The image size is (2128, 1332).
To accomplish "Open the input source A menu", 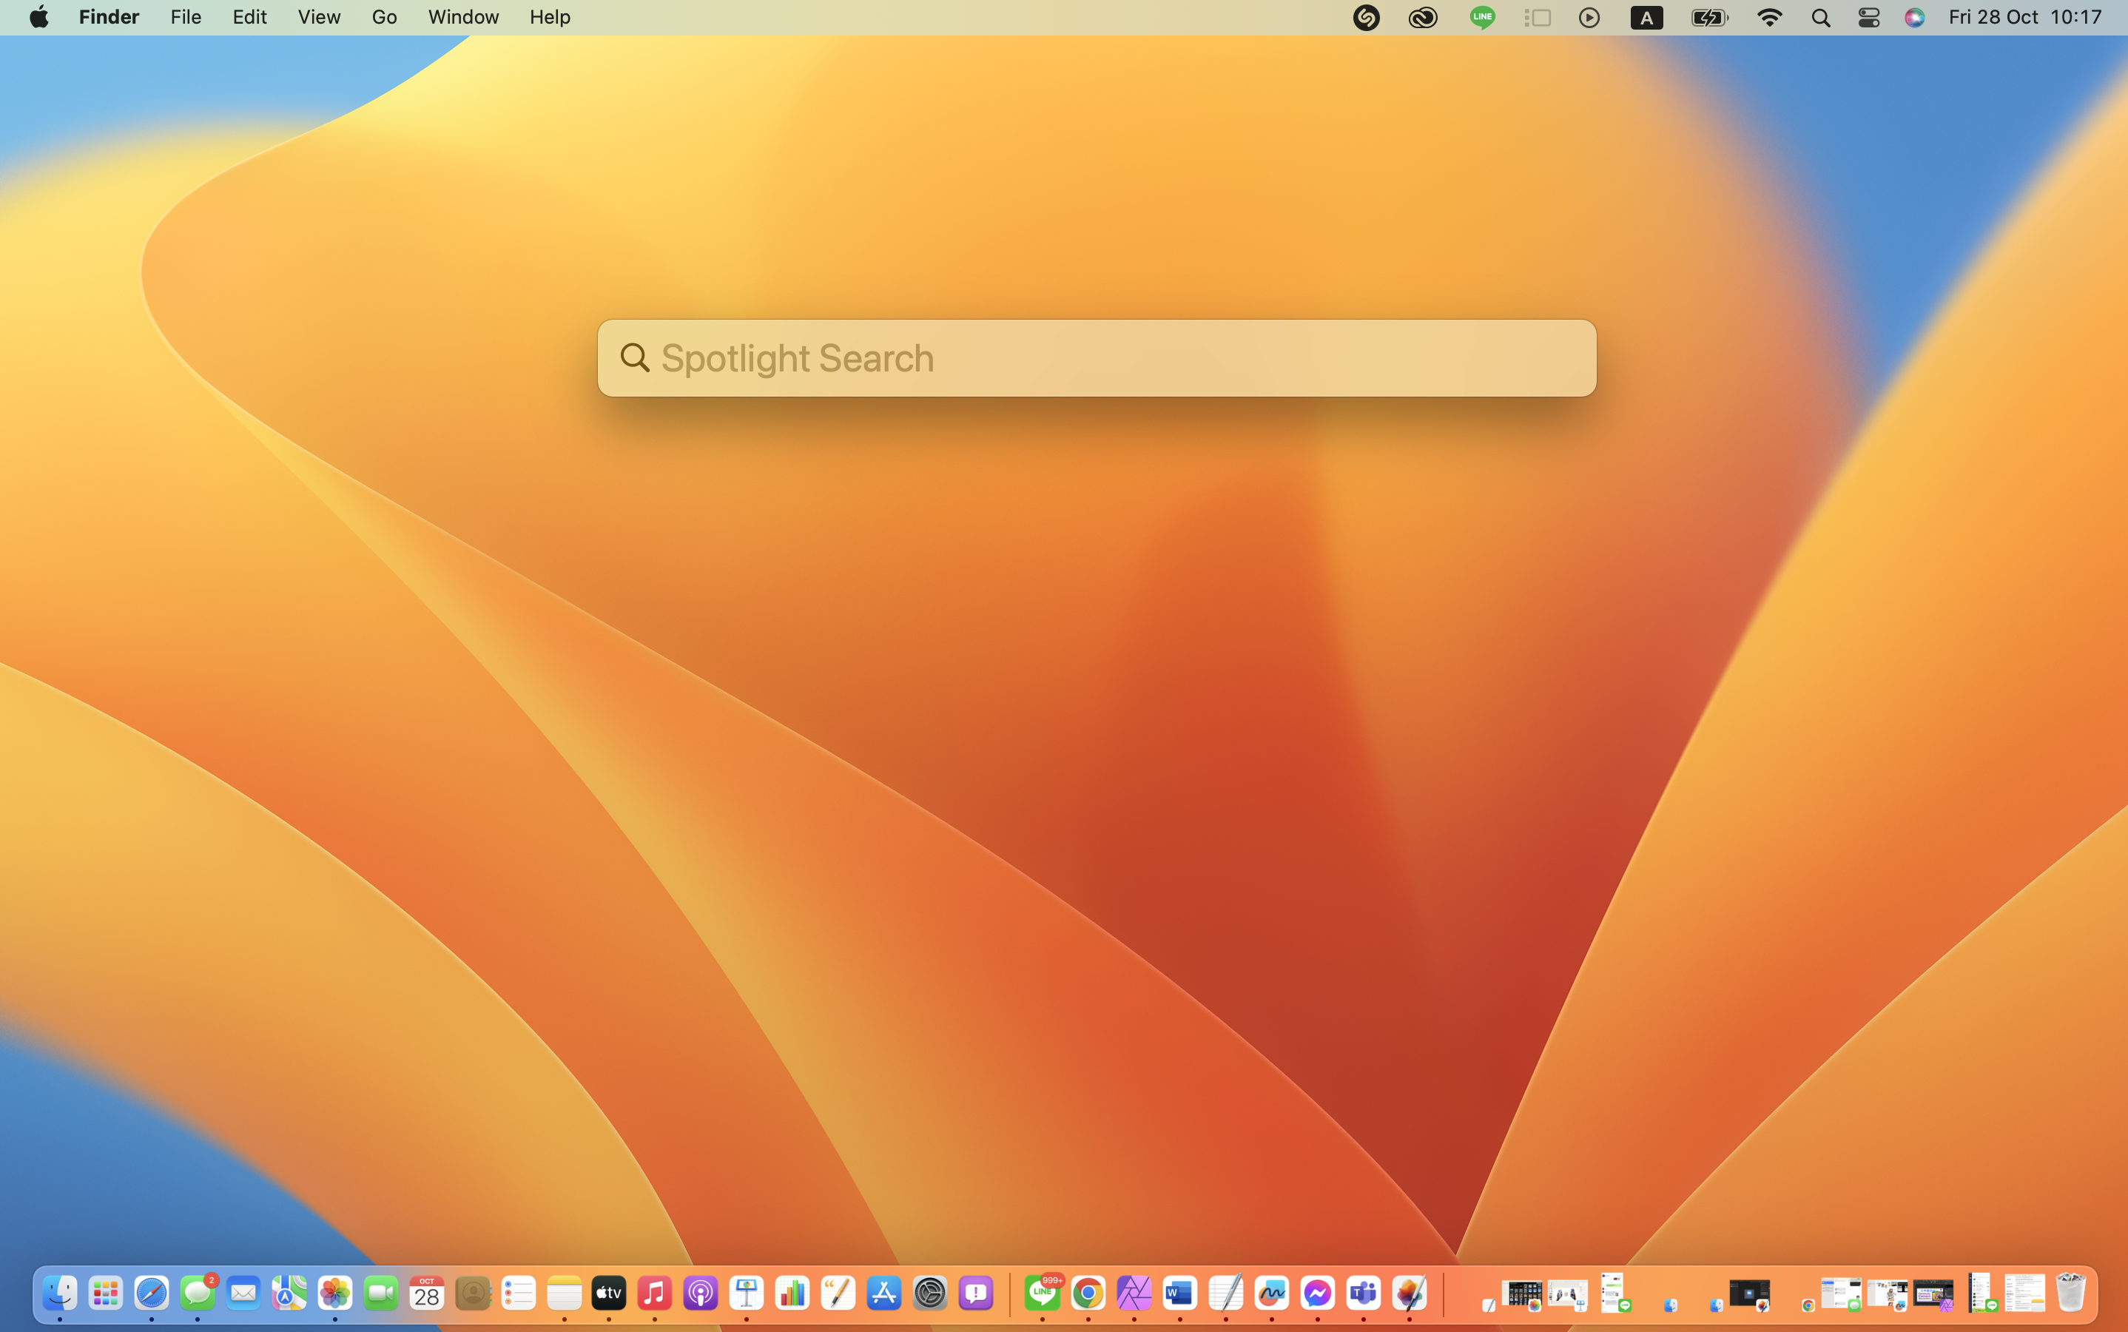I will tap(1646, 18).
